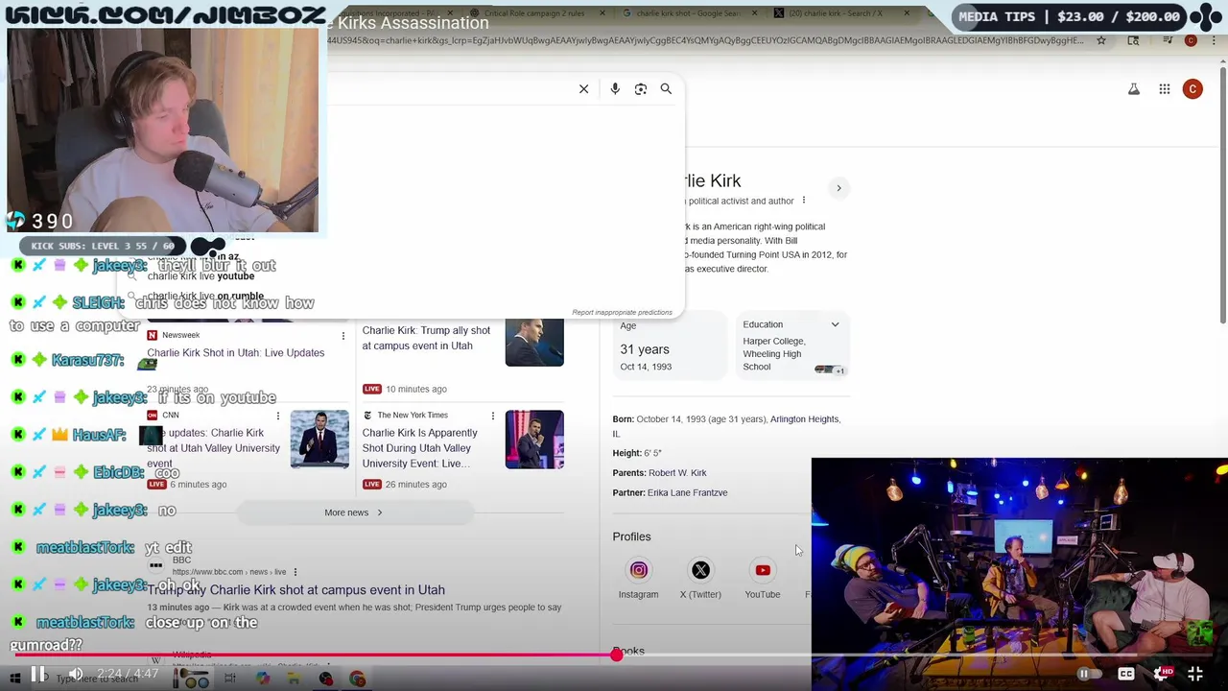Click the 31 years age card
Screen dimensions: 1228x691
pyautogui.click(x=670, y=345)
